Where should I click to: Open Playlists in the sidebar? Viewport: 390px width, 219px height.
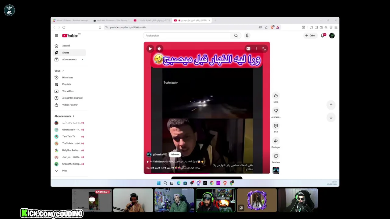click(70, 84)
